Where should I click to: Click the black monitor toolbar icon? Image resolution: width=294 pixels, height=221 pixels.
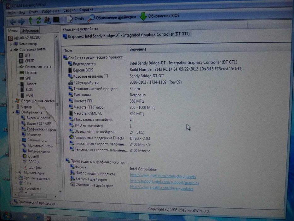coord(56,20)
